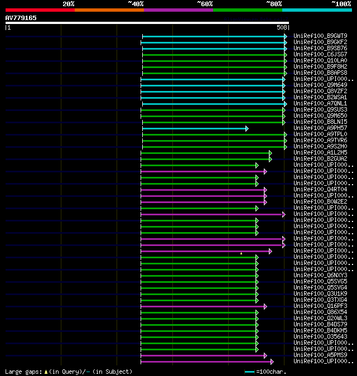Select the UniRef100_B2GUA2 label
Viewport: 357px width, 376px height.
coord(320,159)
